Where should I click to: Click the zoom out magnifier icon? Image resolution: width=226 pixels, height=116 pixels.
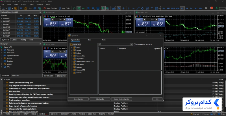[x=93, y=8]
